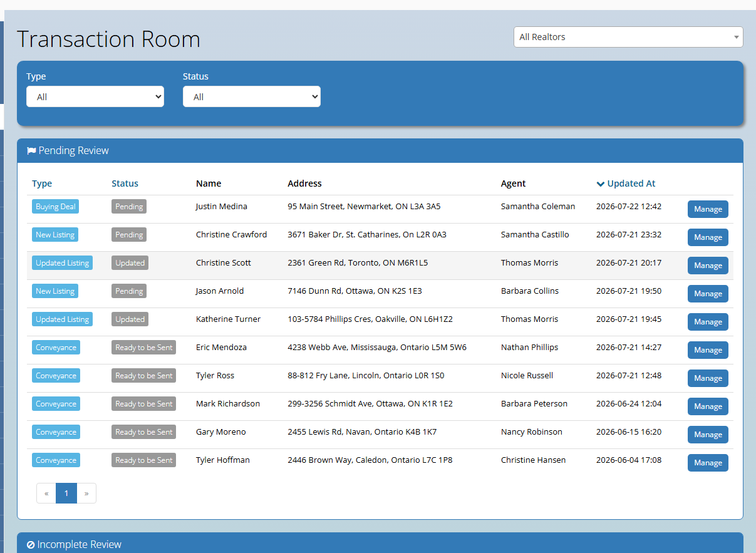Click address 95 Main Street, Newmarket
This screenshot has width=756, height=553.
pyautogui.click(x=364, y=206)
